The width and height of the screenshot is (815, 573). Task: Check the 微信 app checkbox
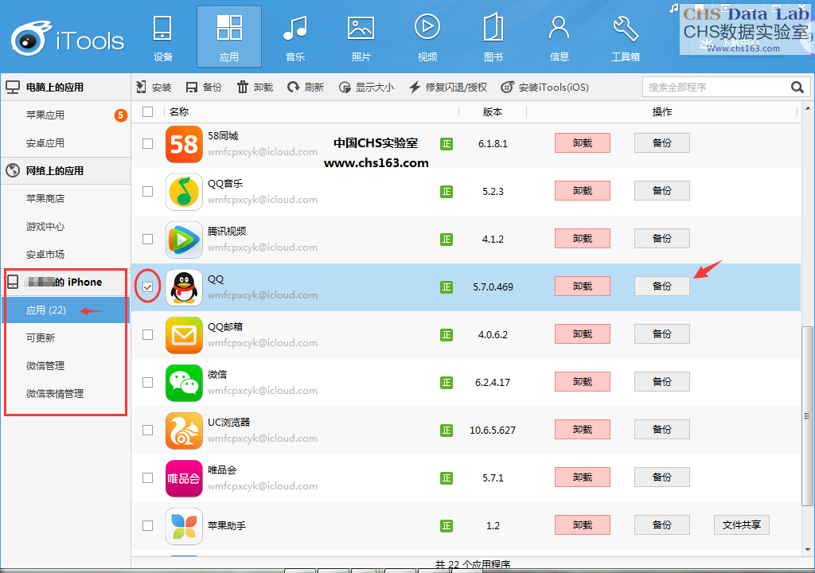click(x=147, y=382)
